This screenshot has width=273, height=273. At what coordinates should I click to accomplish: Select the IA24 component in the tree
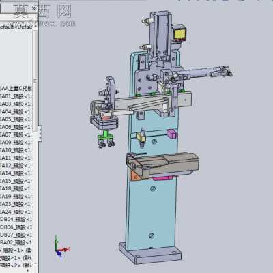tap(16, 212)
